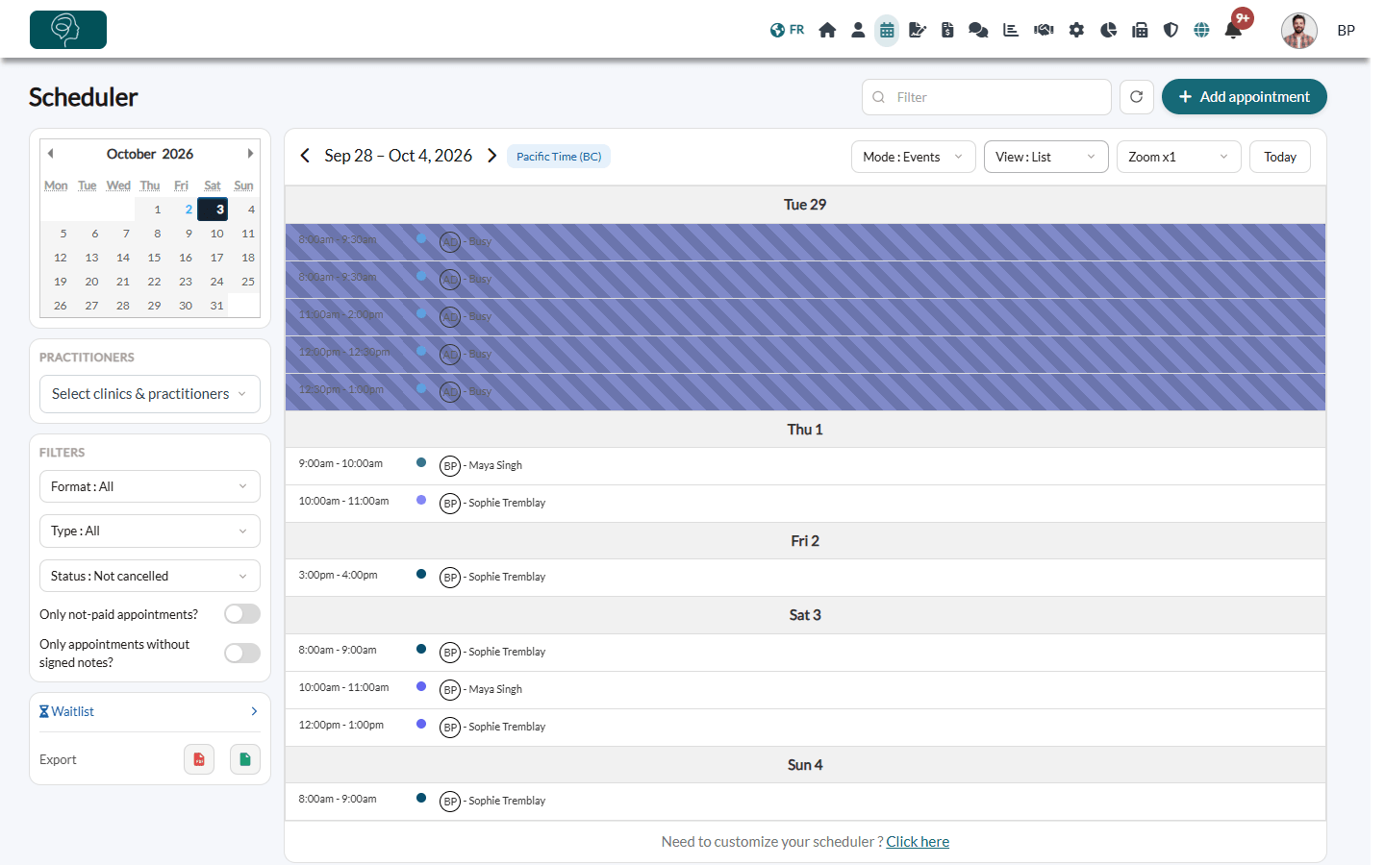Go to previous week in scheduler

coord(305,156)
